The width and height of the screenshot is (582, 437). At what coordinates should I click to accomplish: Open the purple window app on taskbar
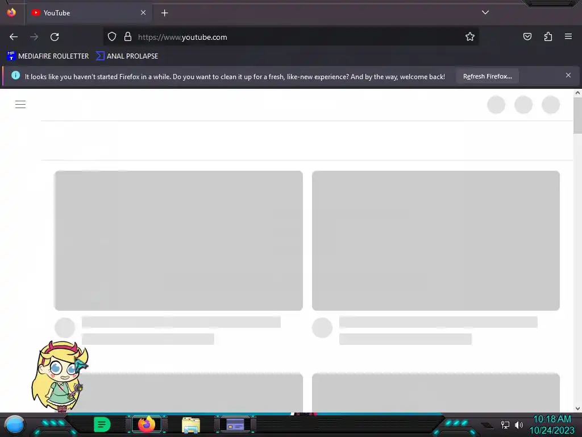pos(235,424)
